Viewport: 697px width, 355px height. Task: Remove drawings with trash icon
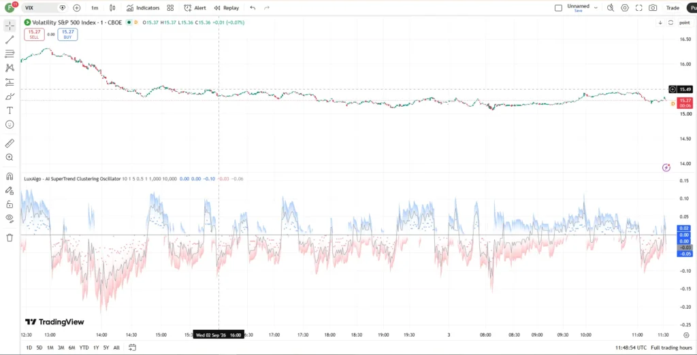pos(10,237)
